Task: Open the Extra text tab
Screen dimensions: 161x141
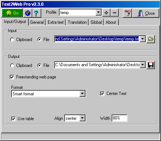Action: tap(56, 22)
